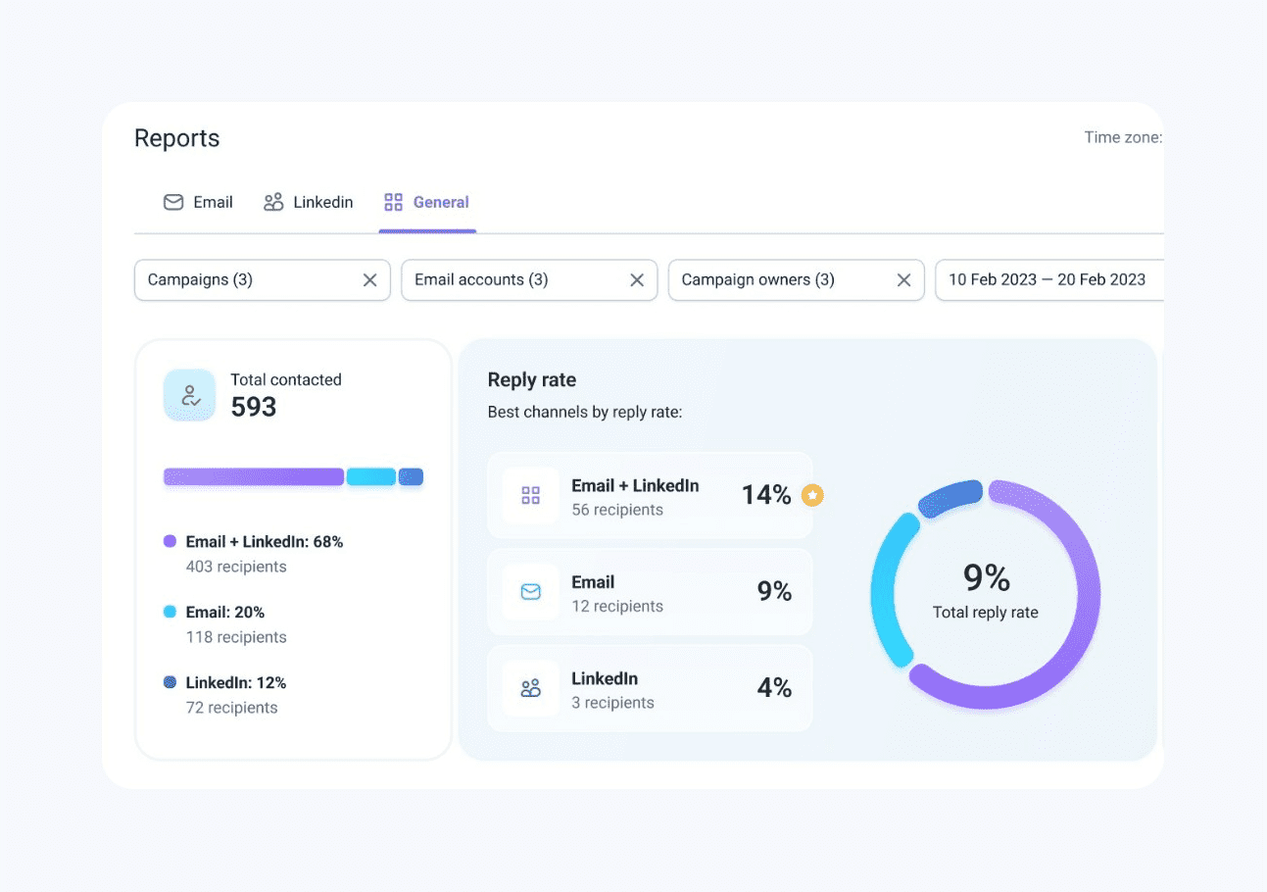
Task: Select the LinkedIn 4% reply rate card
Action: point(649,688)
